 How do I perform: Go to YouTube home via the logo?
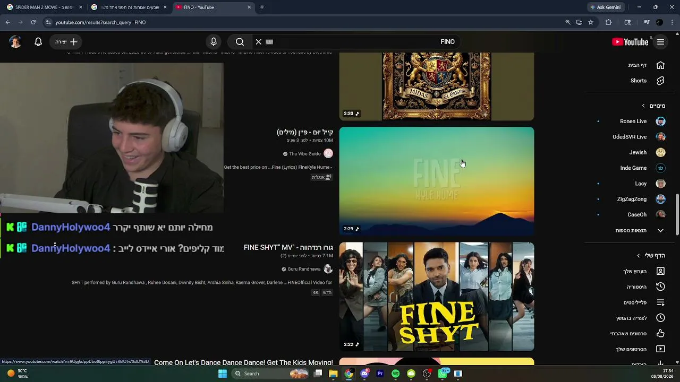(x=630, y=42)
